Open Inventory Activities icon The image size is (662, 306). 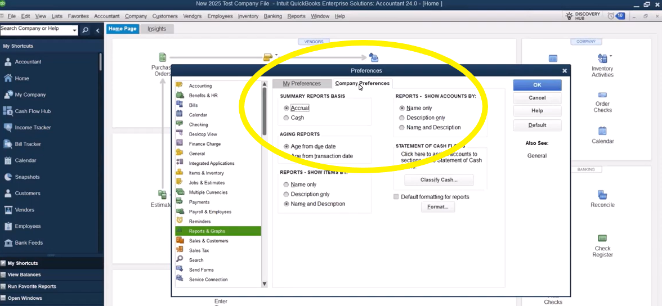tap(602, 58)
